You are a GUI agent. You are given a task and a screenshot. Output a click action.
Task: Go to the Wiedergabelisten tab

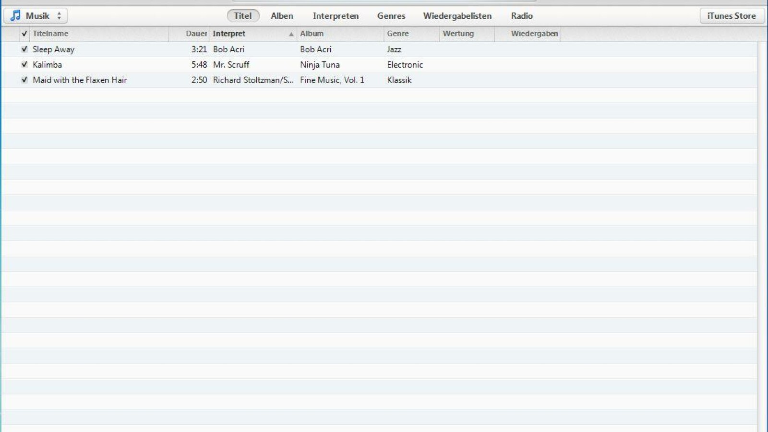point(457,16)
